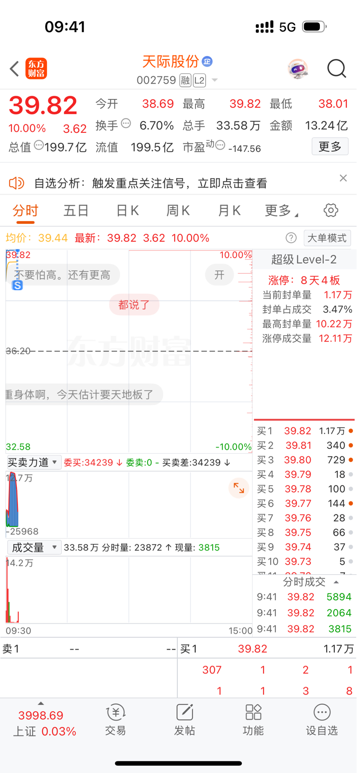Open 上证 index 3998.69 quote
The image size is (357, 773).
(x=44, y=723)
